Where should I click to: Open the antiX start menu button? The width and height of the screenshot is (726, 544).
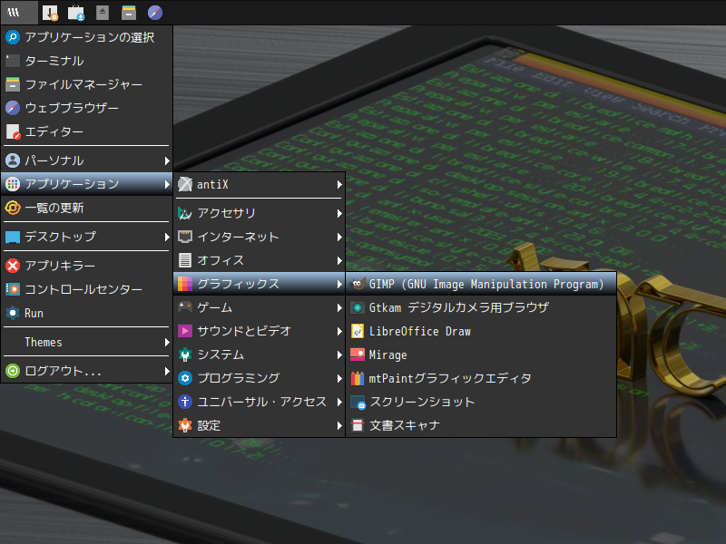[x=19, y=13]
